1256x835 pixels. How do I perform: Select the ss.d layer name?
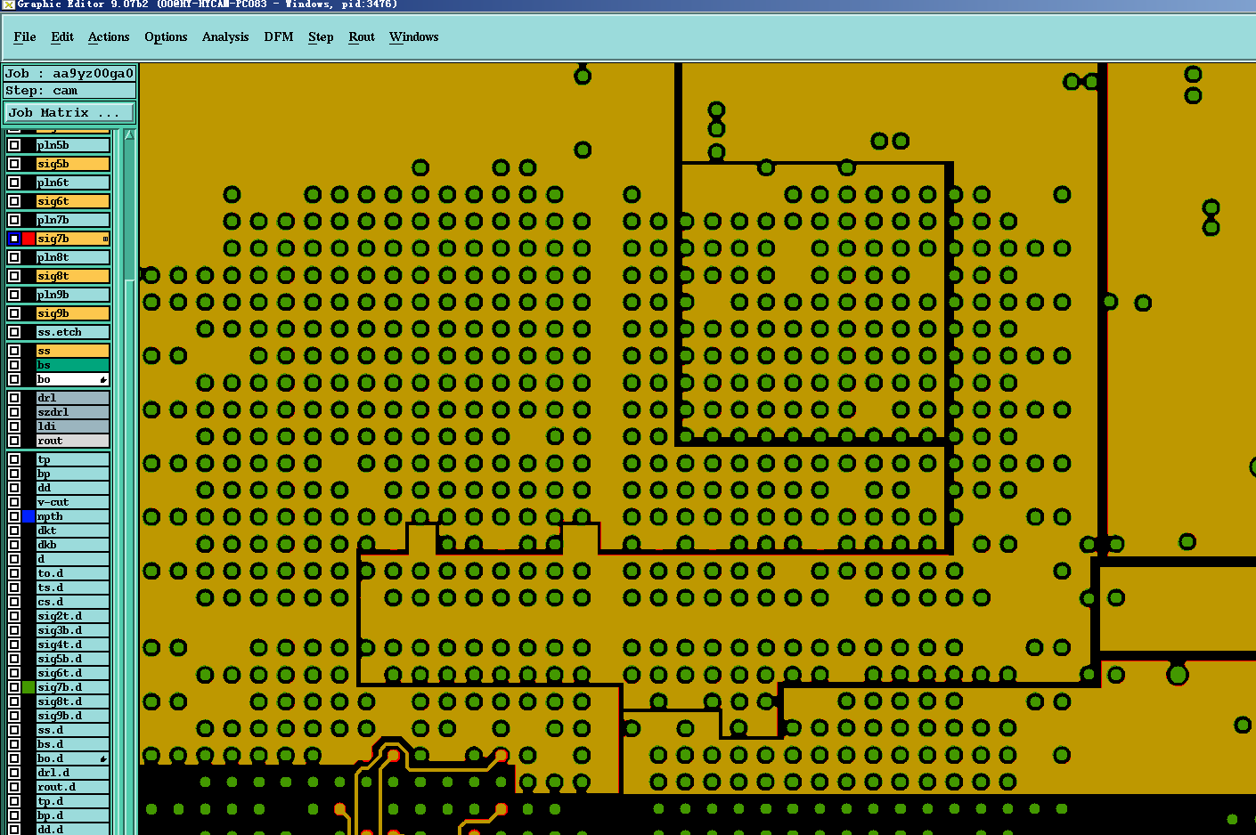click(72, 730)
